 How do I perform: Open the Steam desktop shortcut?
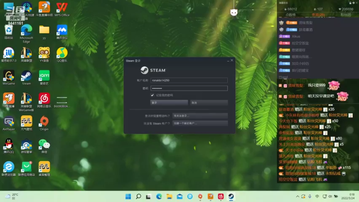26,78
